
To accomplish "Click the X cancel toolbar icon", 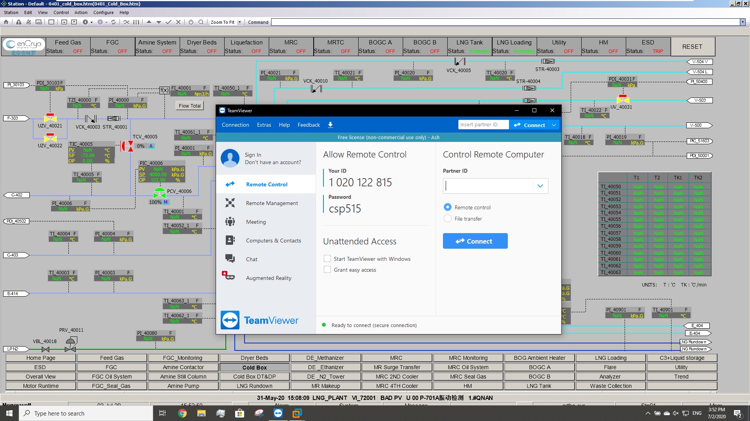I will [x=178, y=22].
